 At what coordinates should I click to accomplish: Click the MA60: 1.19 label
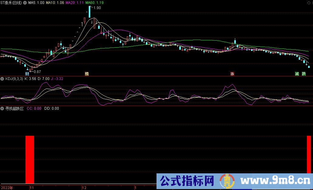(x=95, y=3)
